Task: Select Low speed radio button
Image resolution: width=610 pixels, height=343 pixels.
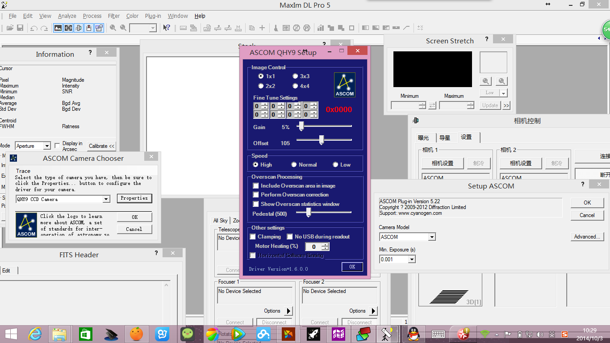Action: pos(335,165)
